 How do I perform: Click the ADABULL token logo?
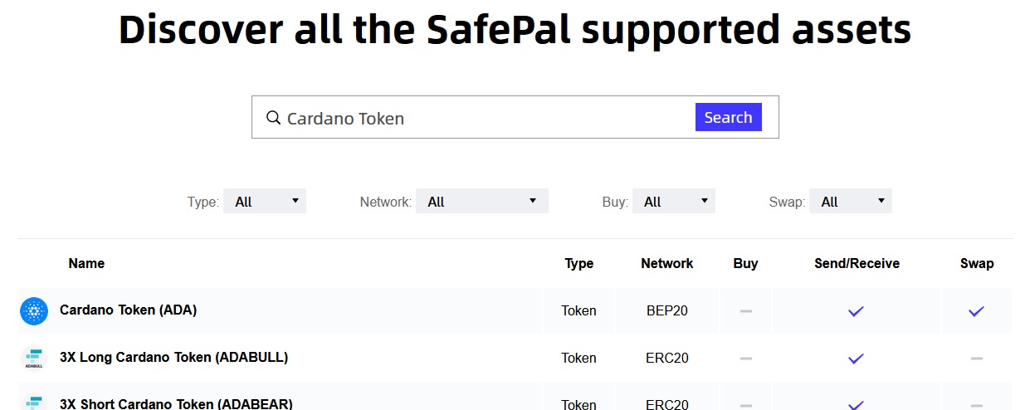pyautogui.click(x=34, y=359)
